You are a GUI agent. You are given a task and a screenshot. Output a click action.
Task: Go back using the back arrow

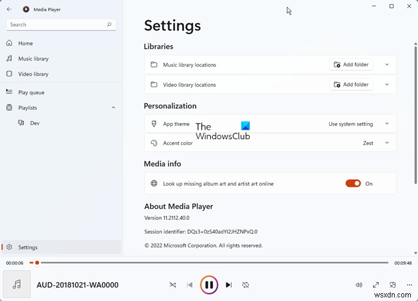(x=9, y=10)
